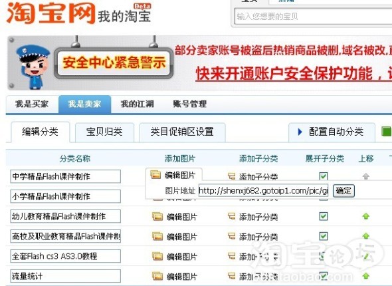Click add-subcategory icon in 中学精品 row

tap(231, 176)
